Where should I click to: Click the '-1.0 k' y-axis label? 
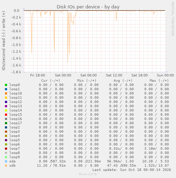(x=16, y=45)
